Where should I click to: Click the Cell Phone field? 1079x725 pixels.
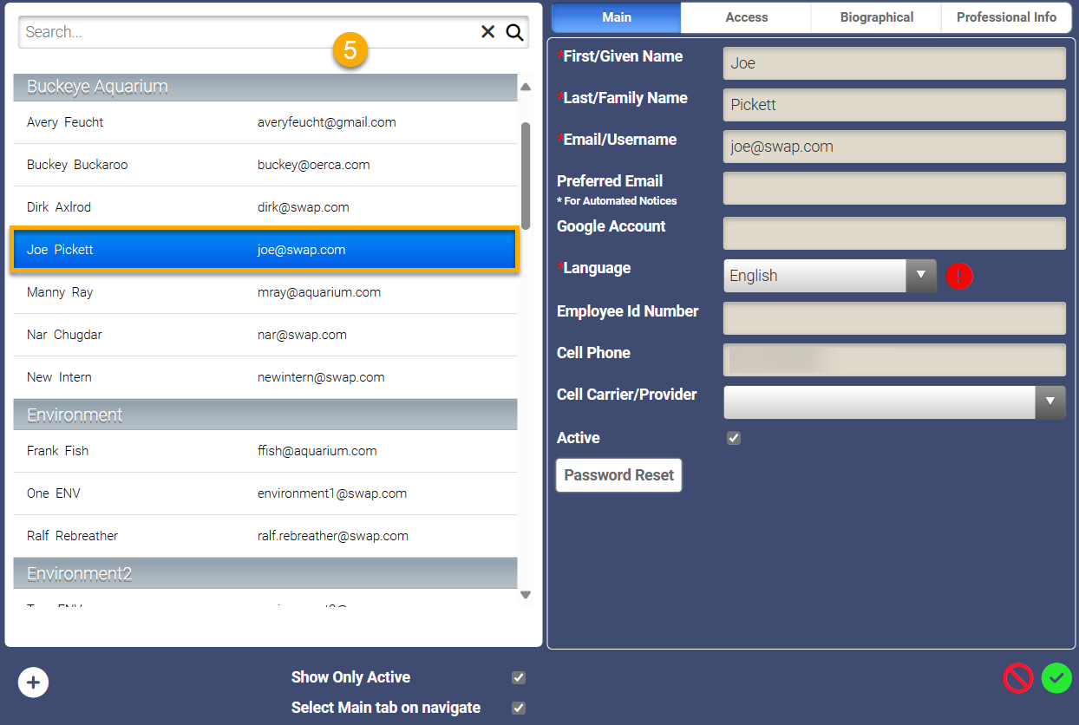pos(894,360)
